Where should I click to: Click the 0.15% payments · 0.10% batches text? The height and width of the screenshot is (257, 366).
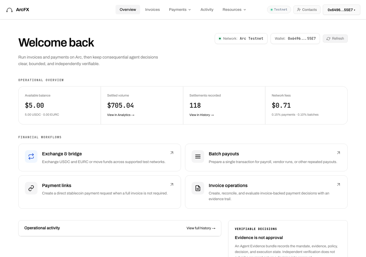295,115
